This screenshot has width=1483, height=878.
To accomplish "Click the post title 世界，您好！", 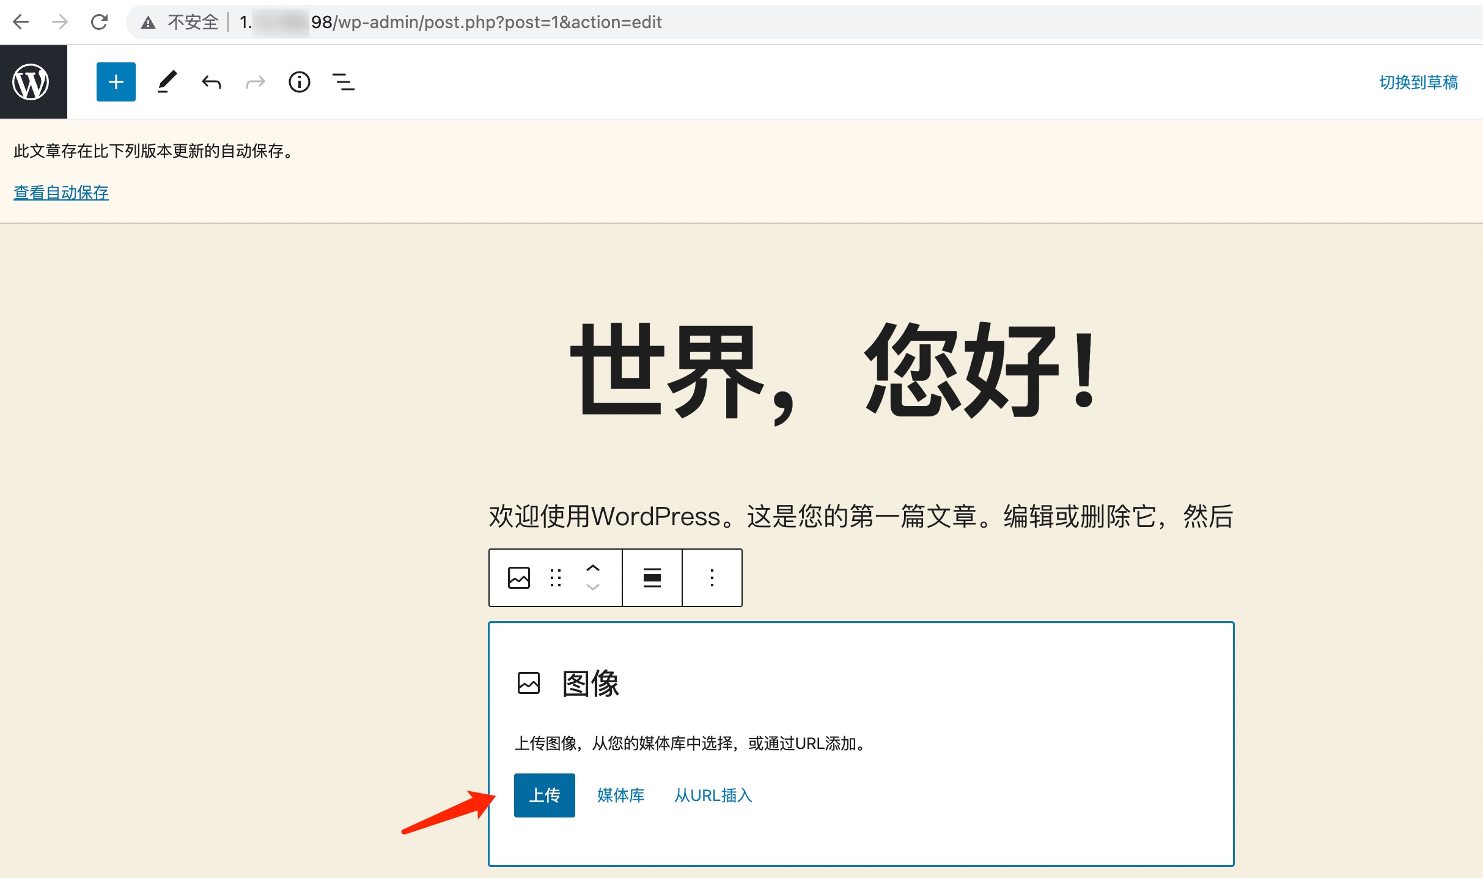I will tap(834, 372).
